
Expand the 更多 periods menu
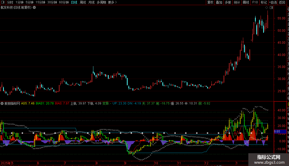click(113, 2)
